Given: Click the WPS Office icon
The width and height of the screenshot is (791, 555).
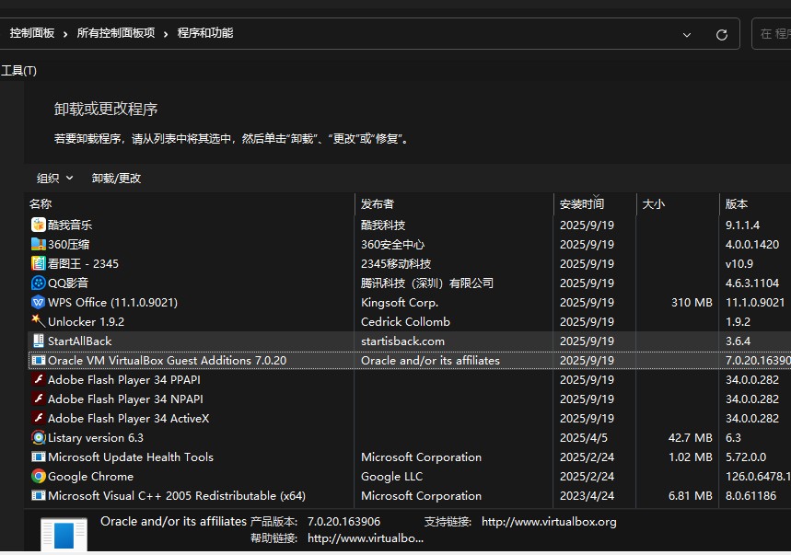Looking at the screenshot, I should (x=39, y=303).
